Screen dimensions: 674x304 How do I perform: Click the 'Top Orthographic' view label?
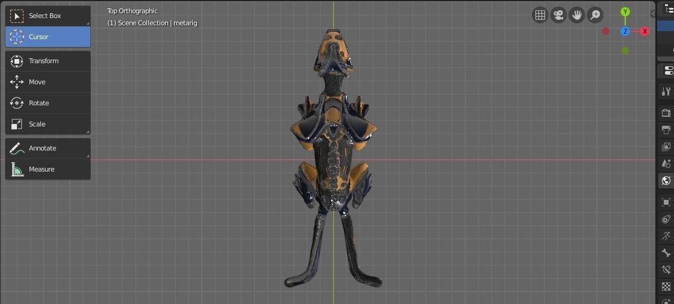point(133,11)
